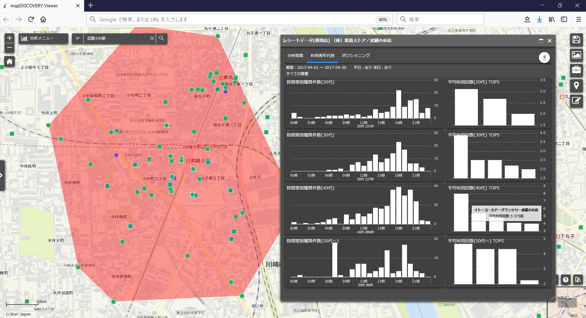This screenshot has height=318, width=586.
Task: Maximize the レシートデータ panel
Action: click(541, 41)
